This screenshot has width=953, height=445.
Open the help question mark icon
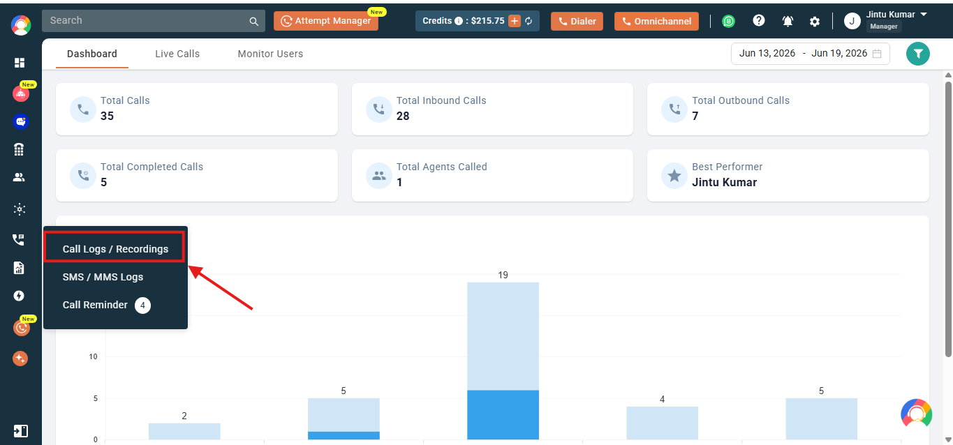click(x=759, y=21)
